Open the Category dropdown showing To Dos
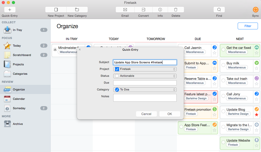The image size is (261, 152). (x=145, y=90)
